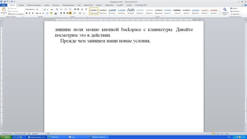The height and width of the screenshot is (139, 247).
Task: Align text left
Action: (x=61, y=13)
